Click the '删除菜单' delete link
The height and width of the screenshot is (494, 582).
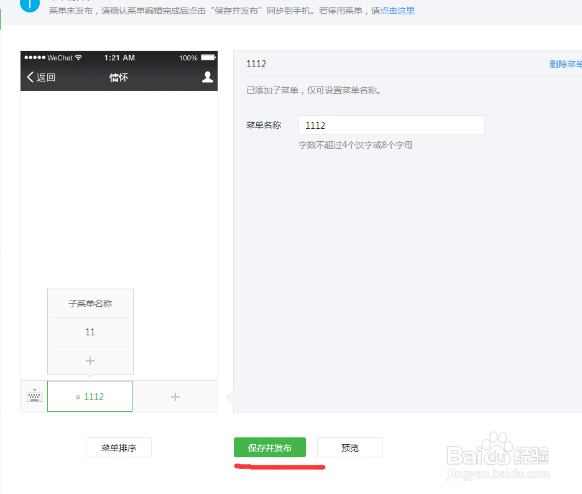tap(565, 64)
